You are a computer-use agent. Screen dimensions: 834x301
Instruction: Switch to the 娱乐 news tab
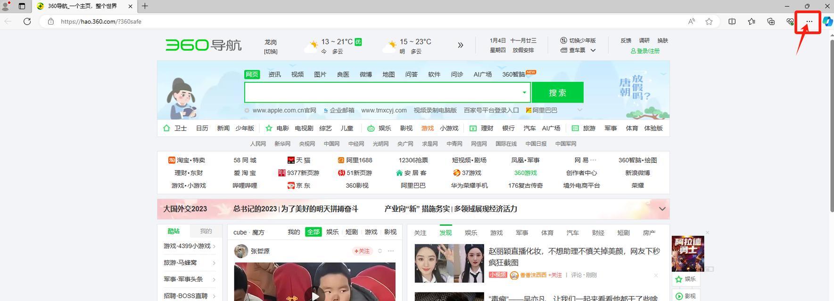point(471,233)
